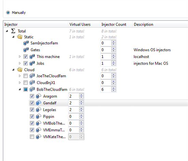Check the VMKateThe... checkbox
Screen dimensions: 188x161
click(32, 137)
